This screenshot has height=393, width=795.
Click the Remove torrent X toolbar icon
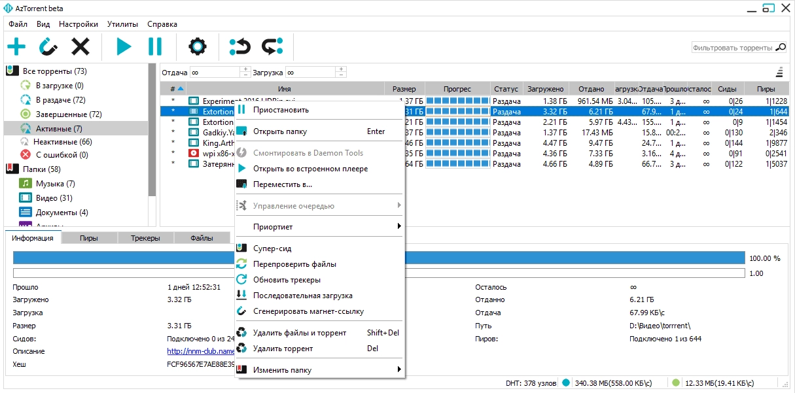pyautogui.click(x=80, y=46)
